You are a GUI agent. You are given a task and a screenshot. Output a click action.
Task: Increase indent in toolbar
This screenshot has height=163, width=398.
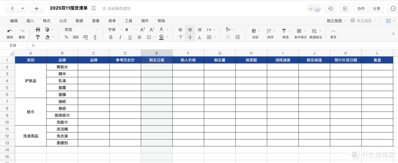[238, 37]
